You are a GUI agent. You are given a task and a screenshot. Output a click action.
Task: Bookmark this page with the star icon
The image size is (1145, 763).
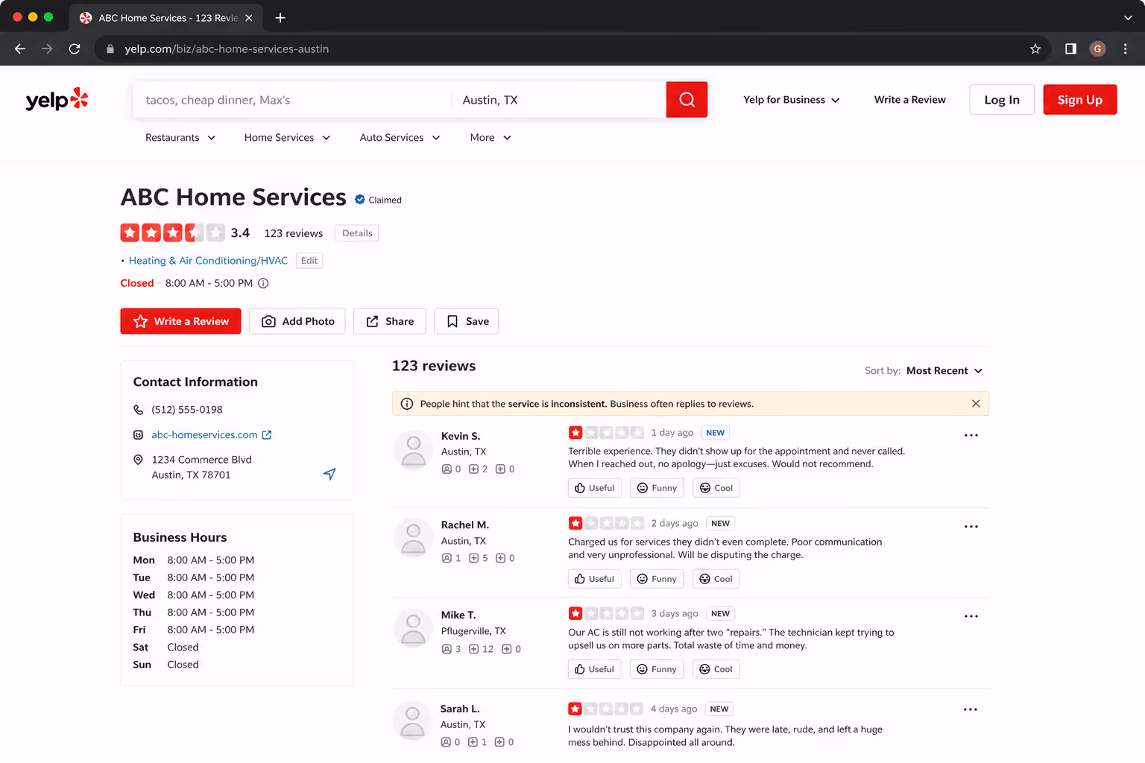coord(1035,49)
